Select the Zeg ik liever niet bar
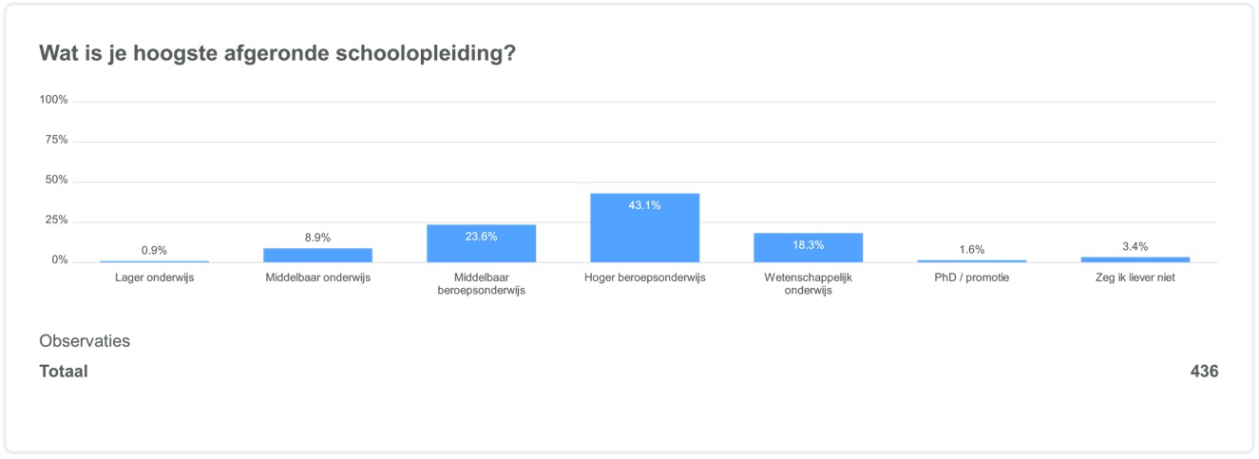 (x=1135, y=258)
